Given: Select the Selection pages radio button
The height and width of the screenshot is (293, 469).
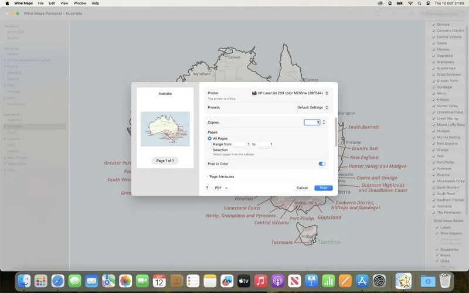Looking at the screenshot, I should coord(210,150).
